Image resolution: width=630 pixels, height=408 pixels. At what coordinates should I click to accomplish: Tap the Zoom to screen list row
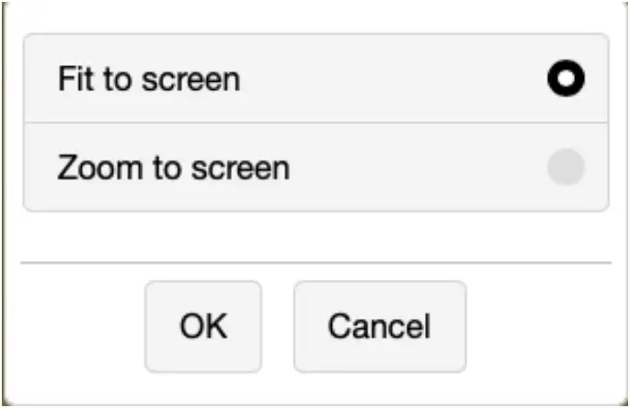coord(315,167)
